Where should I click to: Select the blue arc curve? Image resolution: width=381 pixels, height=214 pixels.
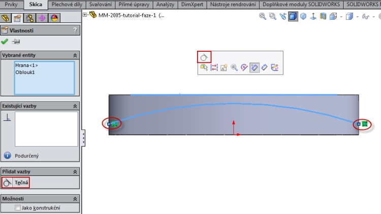tap(233, 104)
